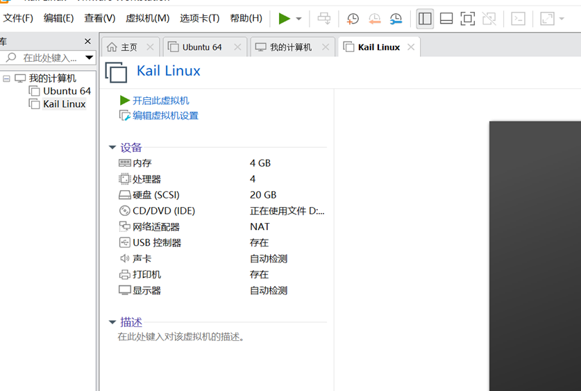Click the 声卡 自动检测 value
The image size is (581, 391).
pyautogui.click(x=269, y=258)
